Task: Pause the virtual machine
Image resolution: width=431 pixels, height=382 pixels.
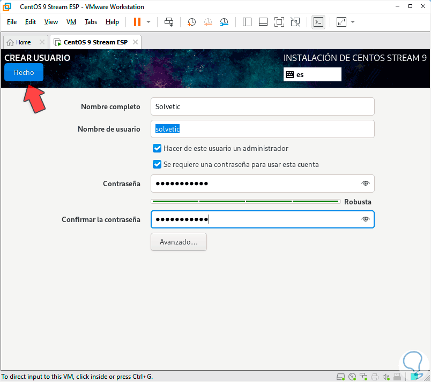Action: click(137, 22)
